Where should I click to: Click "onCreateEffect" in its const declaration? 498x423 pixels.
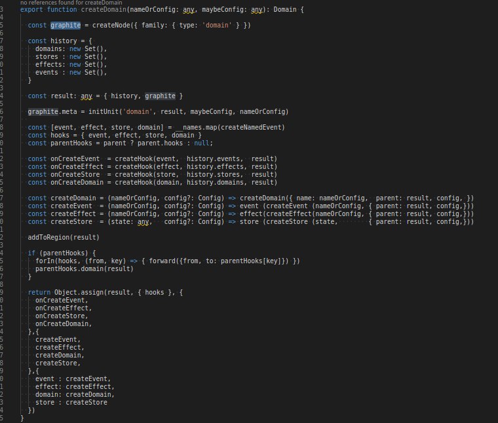click(x=77, y=166)
